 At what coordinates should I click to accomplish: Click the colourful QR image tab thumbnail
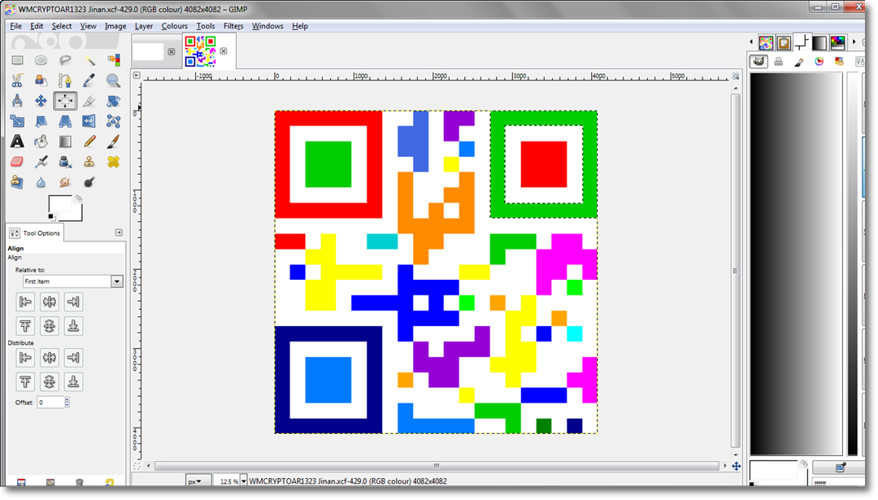(201, 51)
